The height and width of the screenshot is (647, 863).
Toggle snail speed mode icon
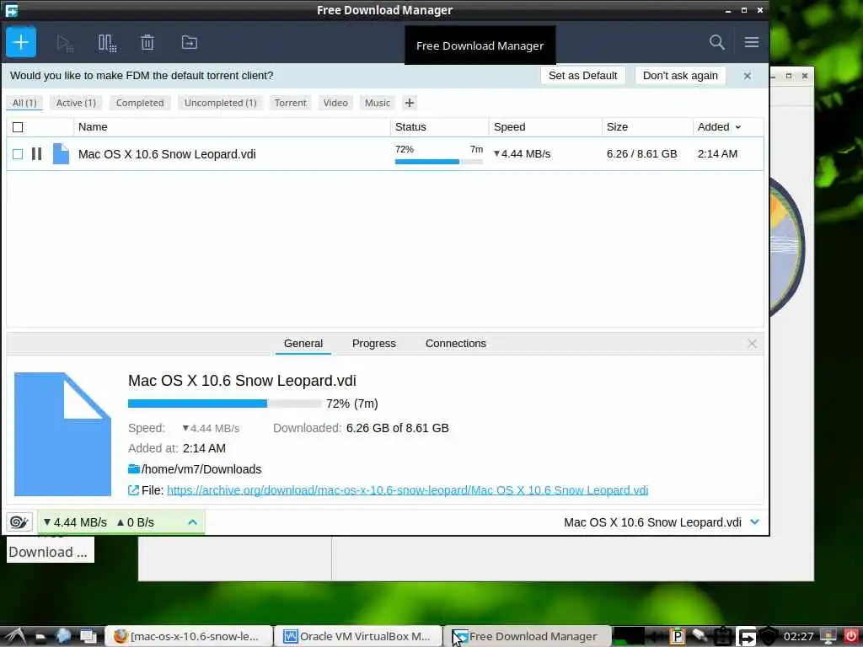pos(19,522)
